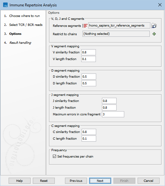Click the 'V, D, J and C segments' heading

click(x=68, y=19)
